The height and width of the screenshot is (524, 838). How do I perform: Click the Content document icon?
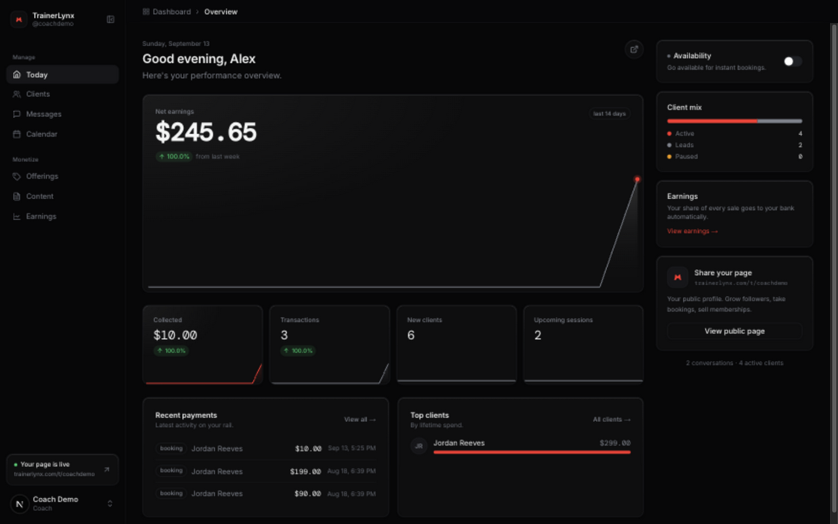(17, 196)
